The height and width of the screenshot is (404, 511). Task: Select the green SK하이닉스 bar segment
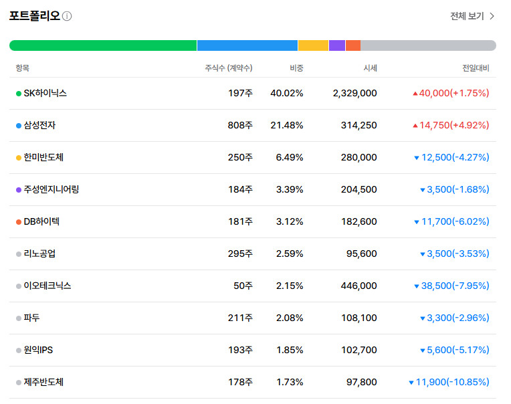coord(103,45)
